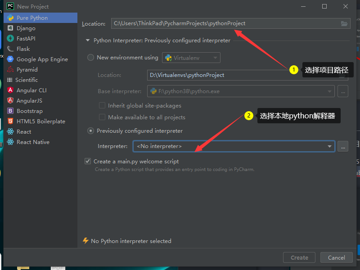Image resolution: width=360 pixels, height=270 pixels.
Task: Pick Flask project type
Action: pyautogui.click(x=40, y=49)
